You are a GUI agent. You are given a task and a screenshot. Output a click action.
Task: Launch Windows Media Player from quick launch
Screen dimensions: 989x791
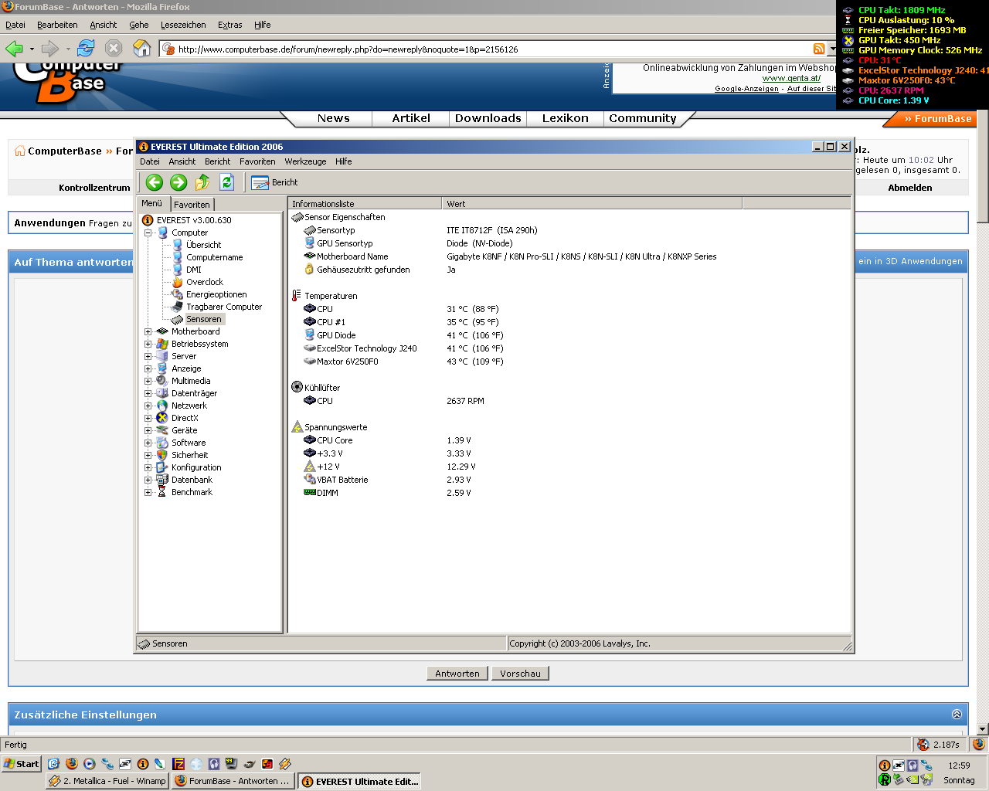click(90, 764)
